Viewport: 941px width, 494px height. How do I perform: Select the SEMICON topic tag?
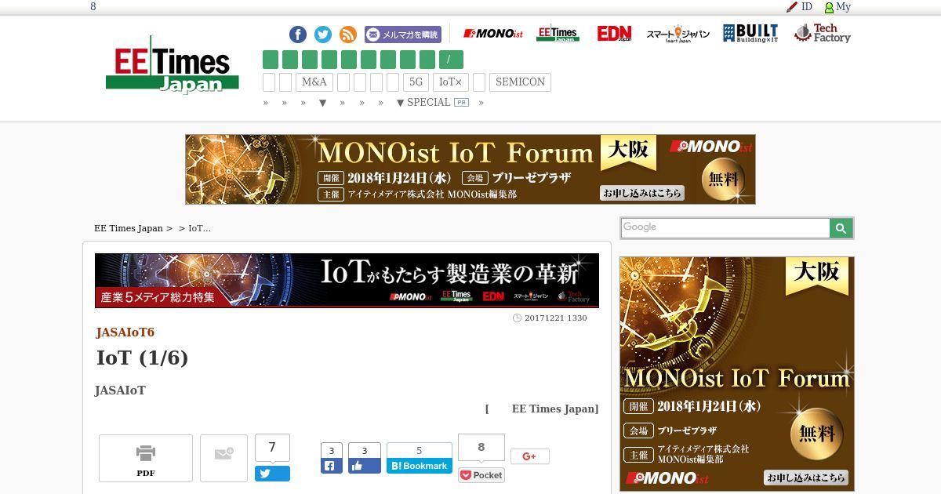pyautogui.click(x=520, y=82)
